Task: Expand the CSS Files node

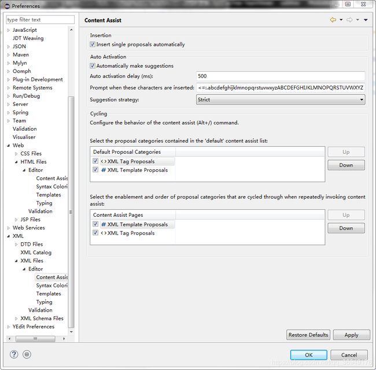Action: (16, 154)
